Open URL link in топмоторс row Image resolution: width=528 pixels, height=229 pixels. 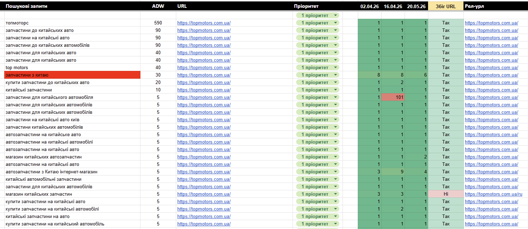[204, 23]
